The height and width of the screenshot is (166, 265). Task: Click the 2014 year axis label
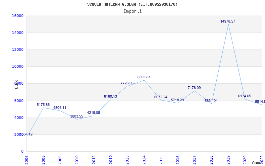coord(144,160)
